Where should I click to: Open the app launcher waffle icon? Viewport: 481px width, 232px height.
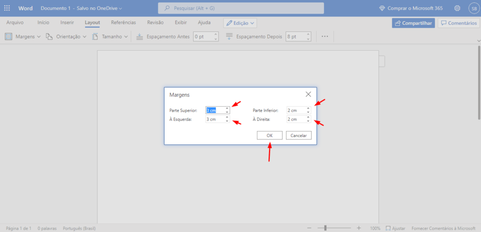pyautogui.click(x=7, y=8)
